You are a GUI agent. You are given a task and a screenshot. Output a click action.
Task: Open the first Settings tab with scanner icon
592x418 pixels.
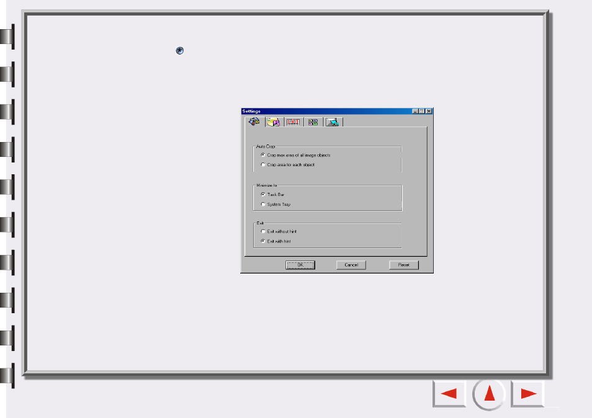click(254, 122)
